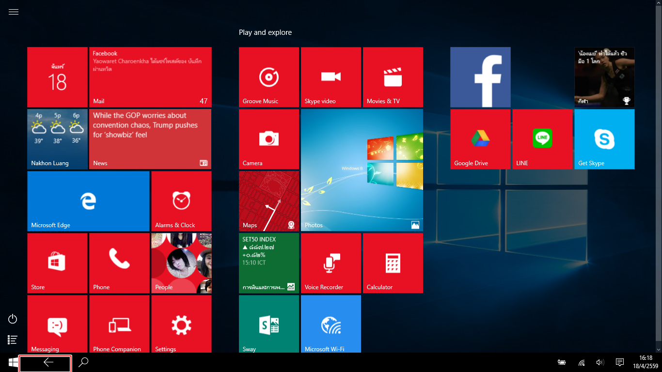The width and height of the screenshot is (662, 372).
Task: Open the Wi-Fi network tray icon
Action: pyautogui.click(x=582, y=362)
